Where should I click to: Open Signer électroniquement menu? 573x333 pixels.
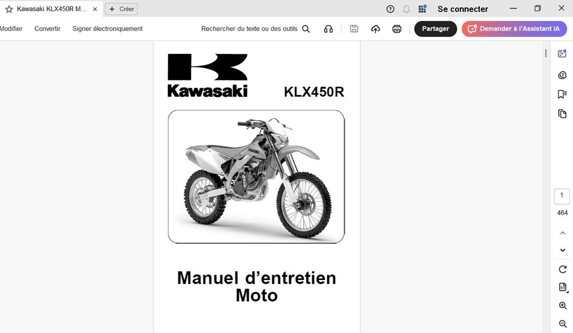click(107, 29)
